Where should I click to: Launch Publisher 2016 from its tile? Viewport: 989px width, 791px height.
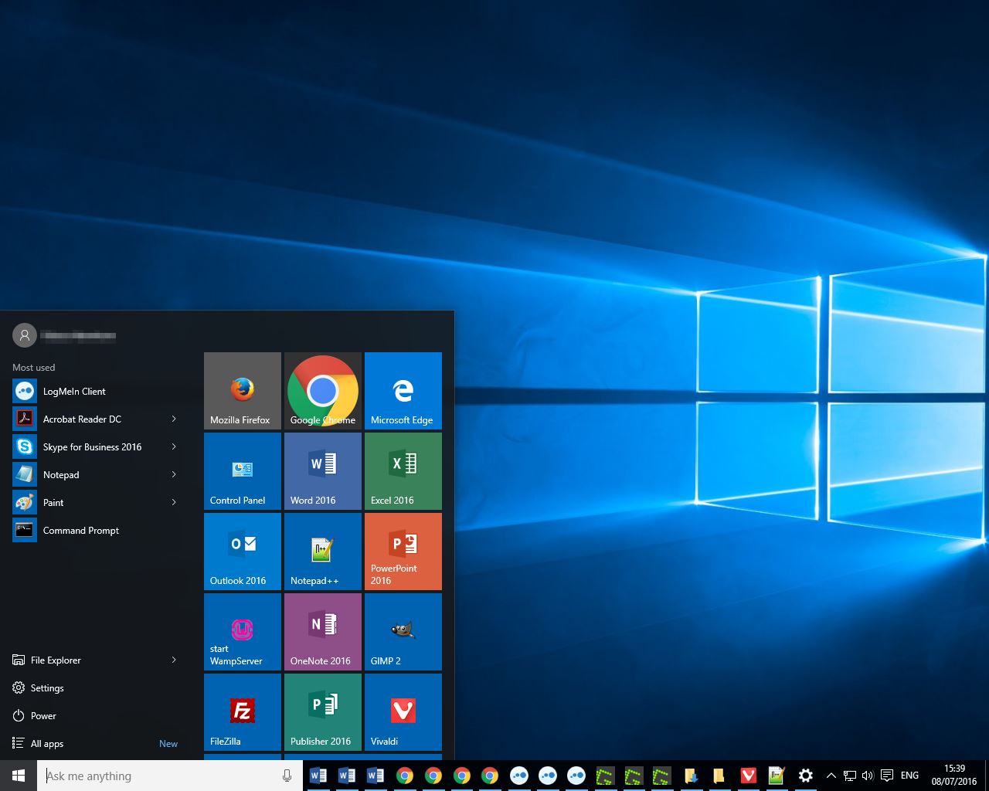(323, 712)
